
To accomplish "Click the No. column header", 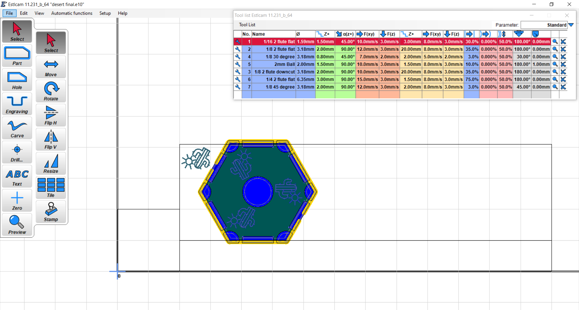I will tap(246, 34).
